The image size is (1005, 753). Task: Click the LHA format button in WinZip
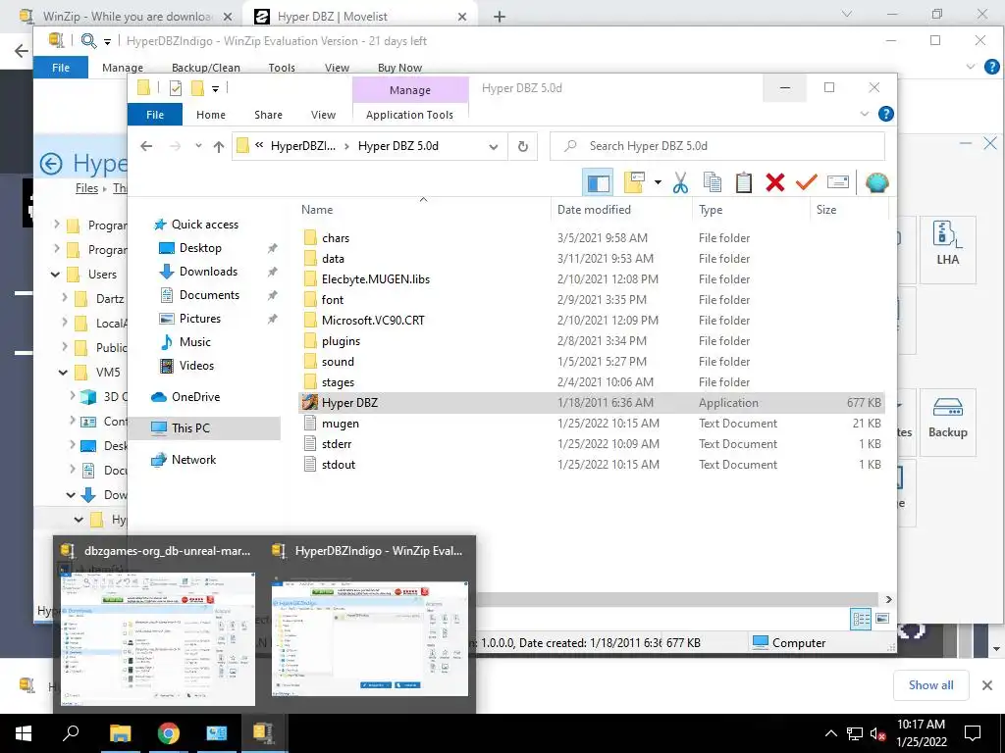(x=947, y=249)
